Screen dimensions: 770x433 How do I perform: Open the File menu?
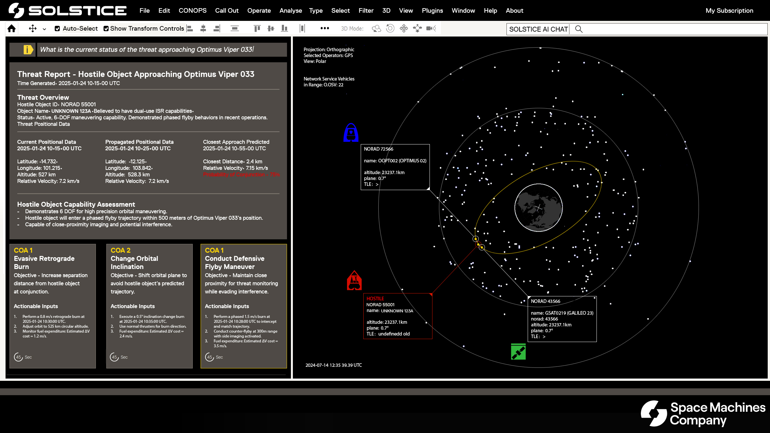pos(144,10)
